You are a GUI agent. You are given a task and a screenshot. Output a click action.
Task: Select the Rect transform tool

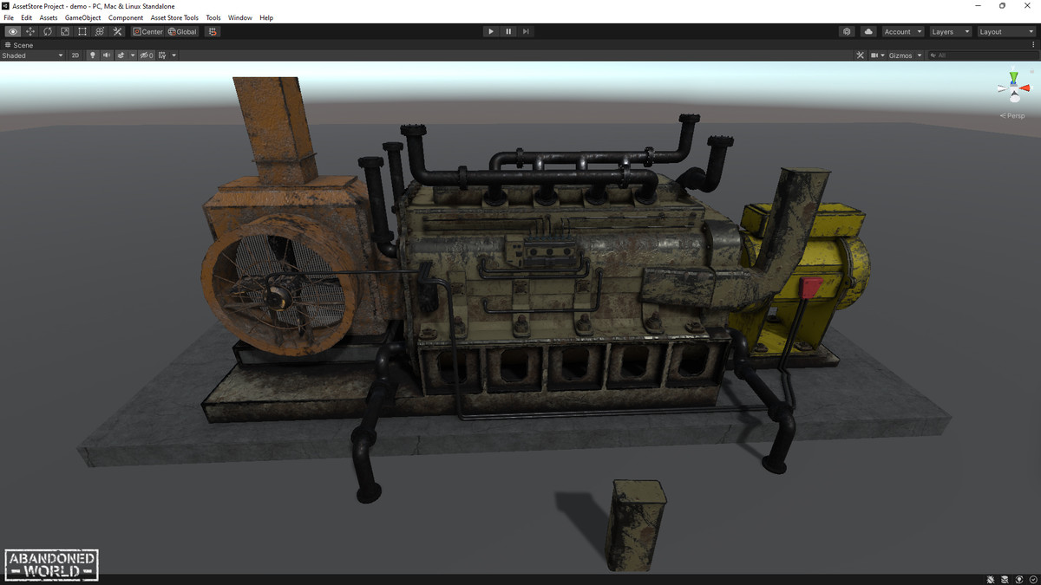pyautogui.click(x=82, y=31)
